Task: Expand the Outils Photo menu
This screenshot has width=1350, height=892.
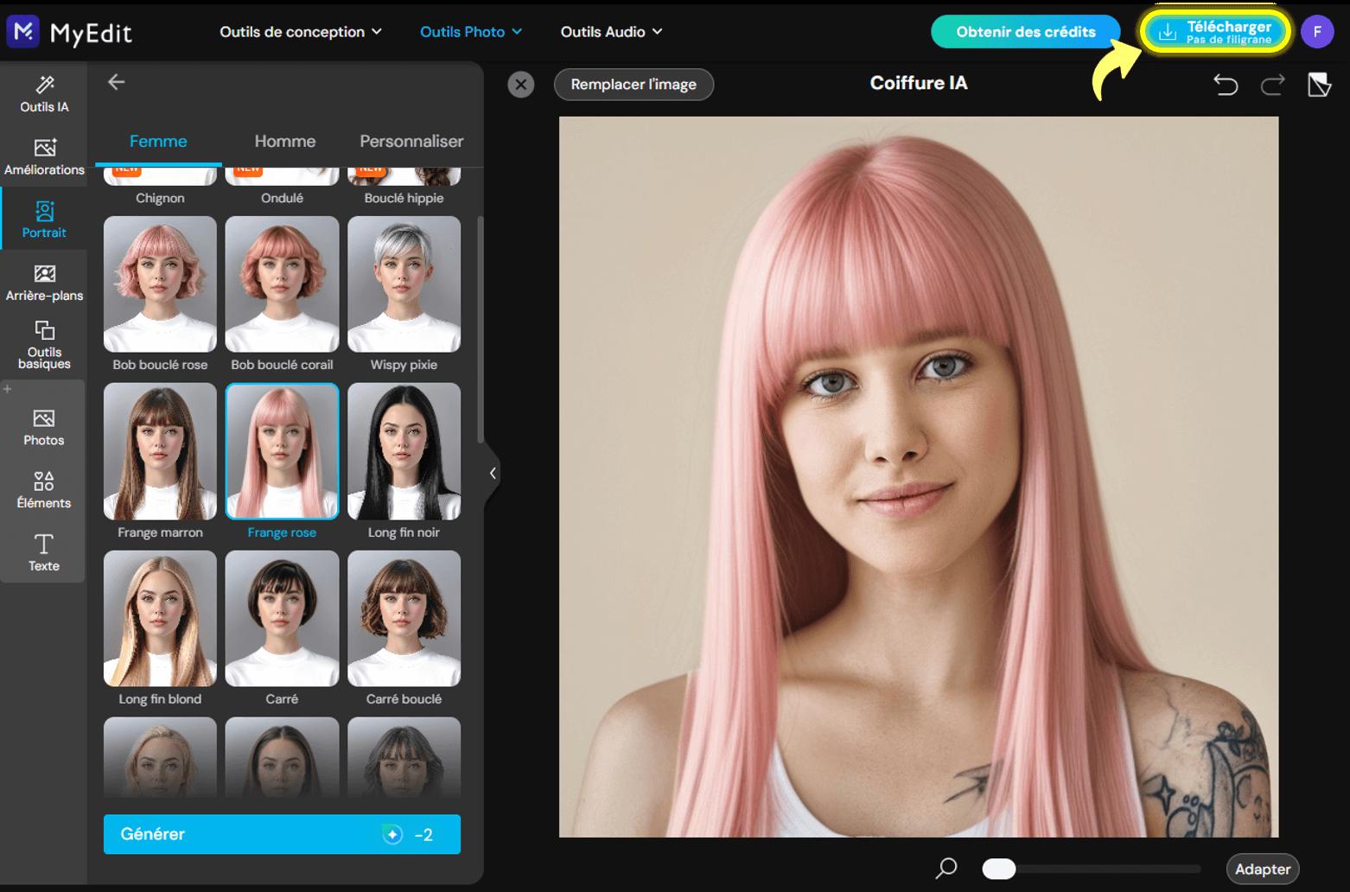Action: click(471, 32)
